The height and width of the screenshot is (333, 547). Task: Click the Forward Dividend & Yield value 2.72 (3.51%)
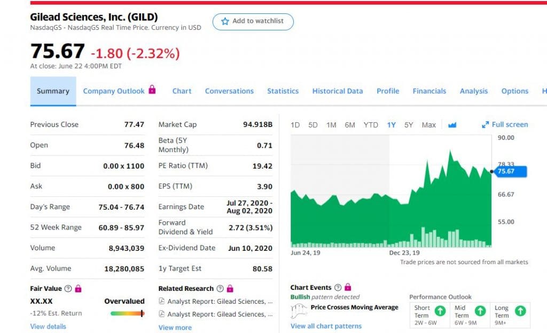pos(251,227)
